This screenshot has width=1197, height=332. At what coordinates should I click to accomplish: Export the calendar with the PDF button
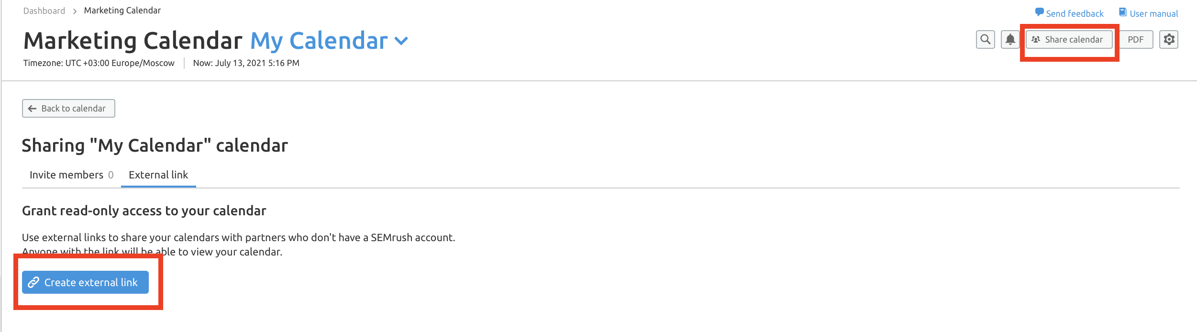(x=1135, y=40)
